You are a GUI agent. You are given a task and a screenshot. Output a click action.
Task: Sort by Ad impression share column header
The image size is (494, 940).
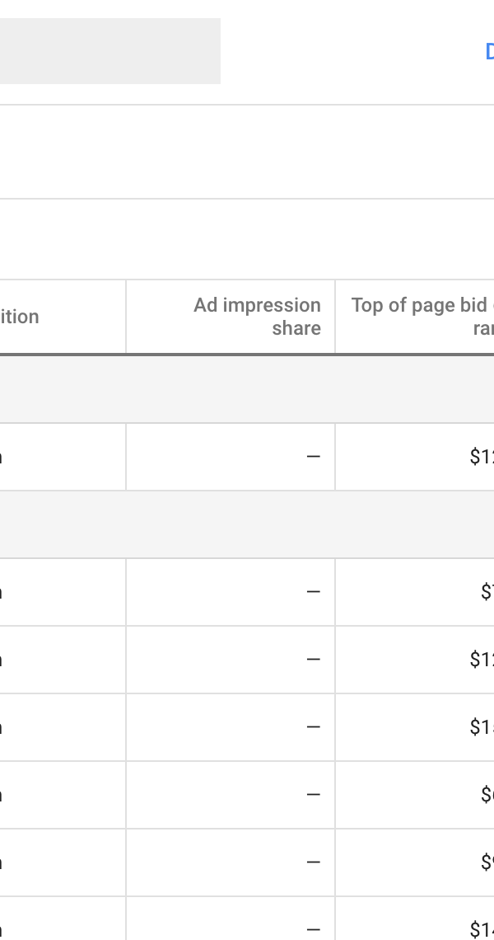click(257, 317)
